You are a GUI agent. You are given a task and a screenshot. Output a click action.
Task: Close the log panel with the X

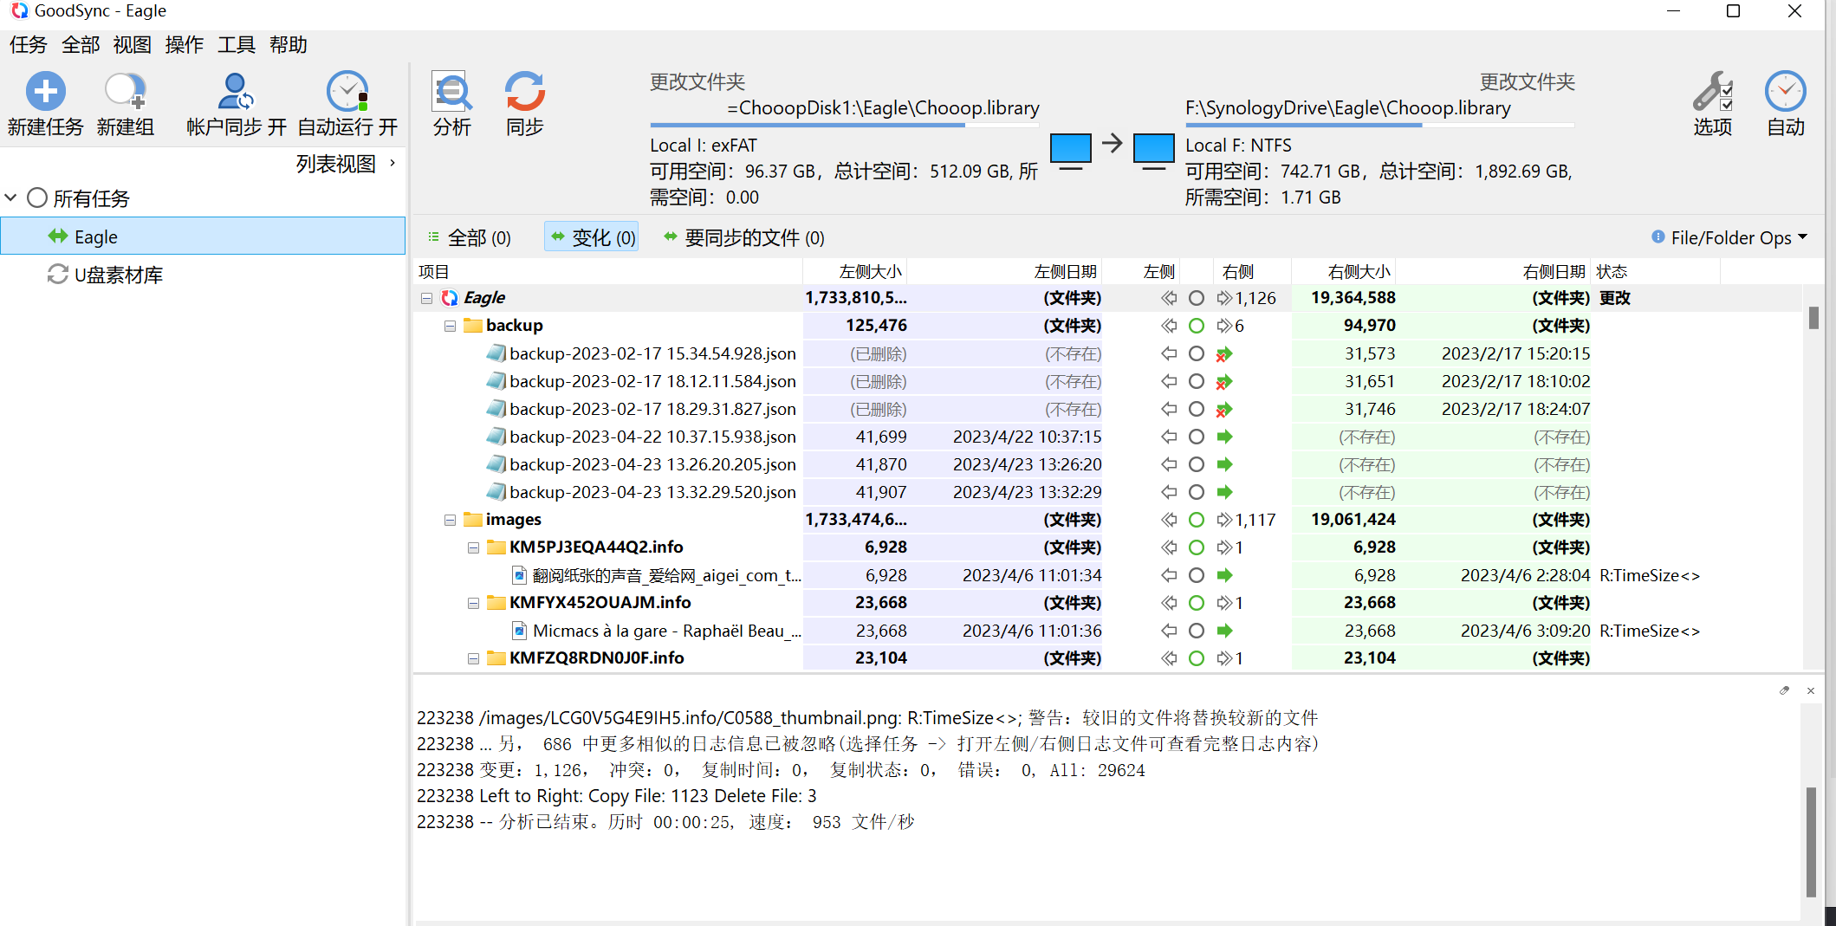coord(1811,690)
